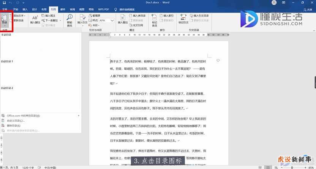Switch to the 开始 (Home) ribbon tab
Screen dimensions: 316x169
(16, 9)
